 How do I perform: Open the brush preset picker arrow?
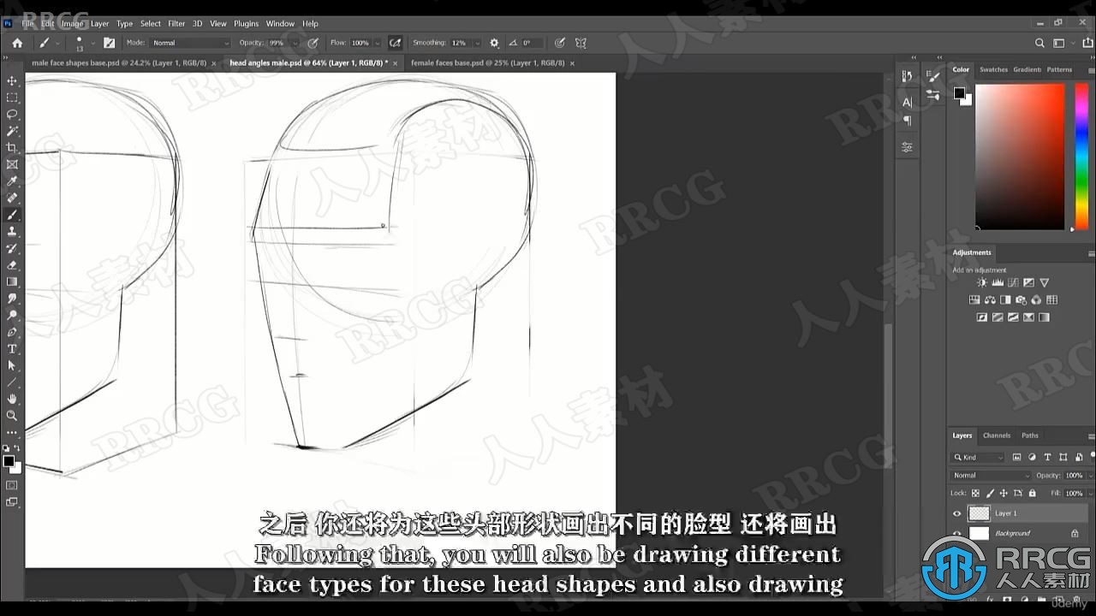pyautogui.click(x=93, y=43)
